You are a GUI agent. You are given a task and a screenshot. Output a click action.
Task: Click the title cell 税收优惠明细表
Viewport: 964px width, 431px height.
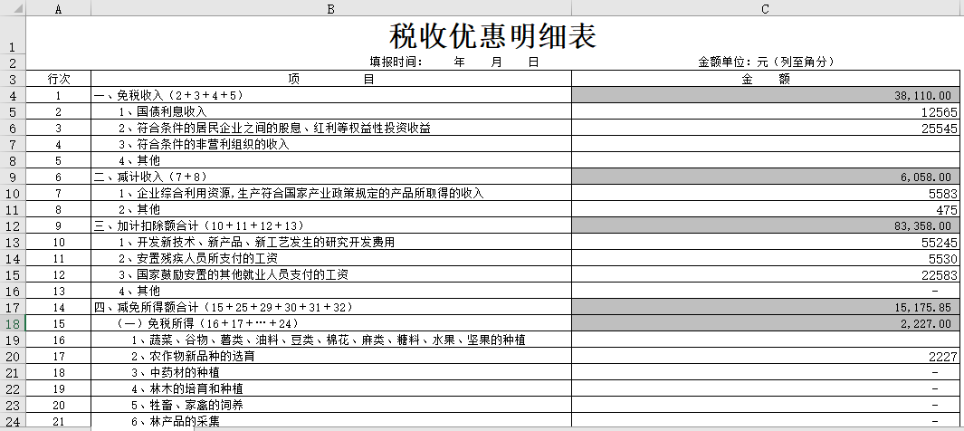492,37
